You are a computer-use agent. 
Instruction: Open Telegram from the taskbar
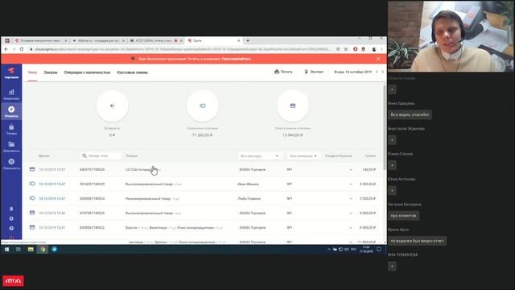point(55,250)
